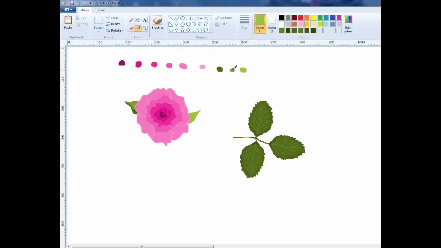Open the Select dropdown arrow
The height and width of the screenshot is (248, 441).
point(98,31)
